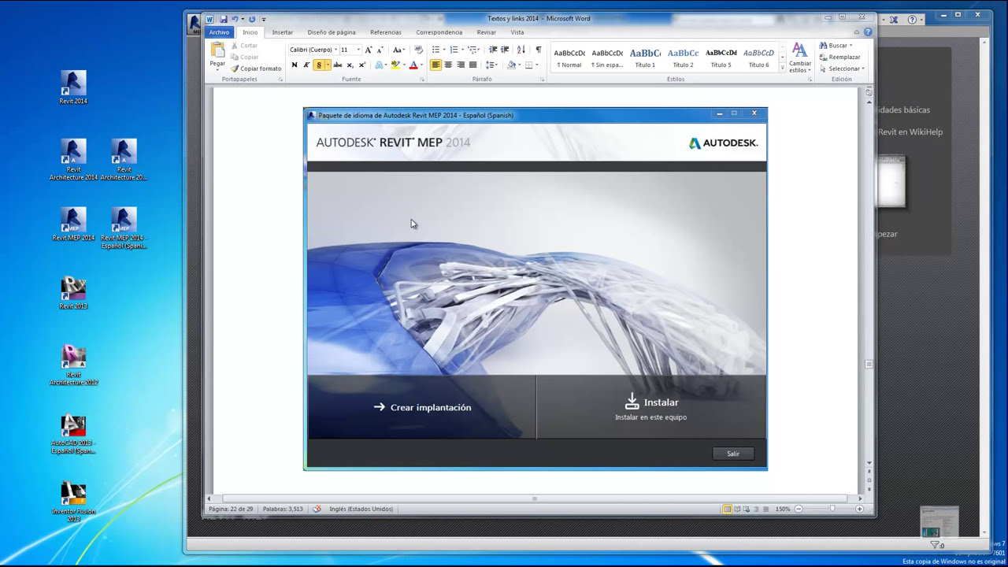Click the decrease indent icon
Image resolution: width=1008 pixels, height=567 pixels.
pos(493,50)
